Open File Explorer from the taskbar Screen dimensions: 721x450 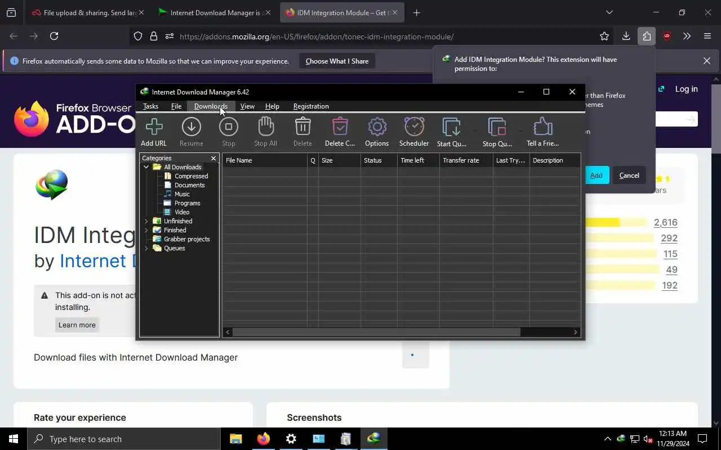click(x=236, y=439)
